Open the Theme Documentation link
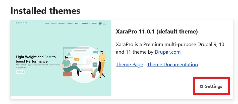Viewport: 238px width, 104px height. pyautogui.click(x=172, y=64)
